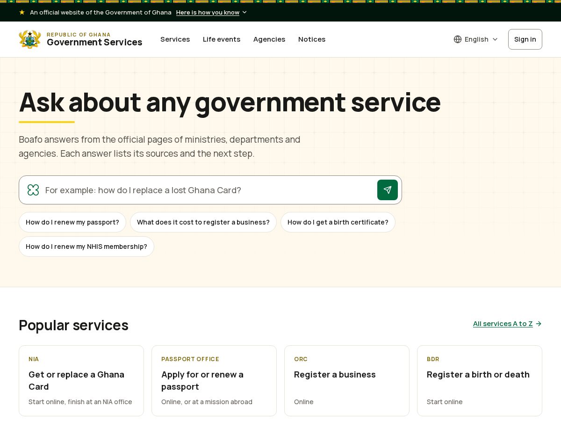
Task: Click the 'Popular services' heading
Action: click(x=73, y=325)
